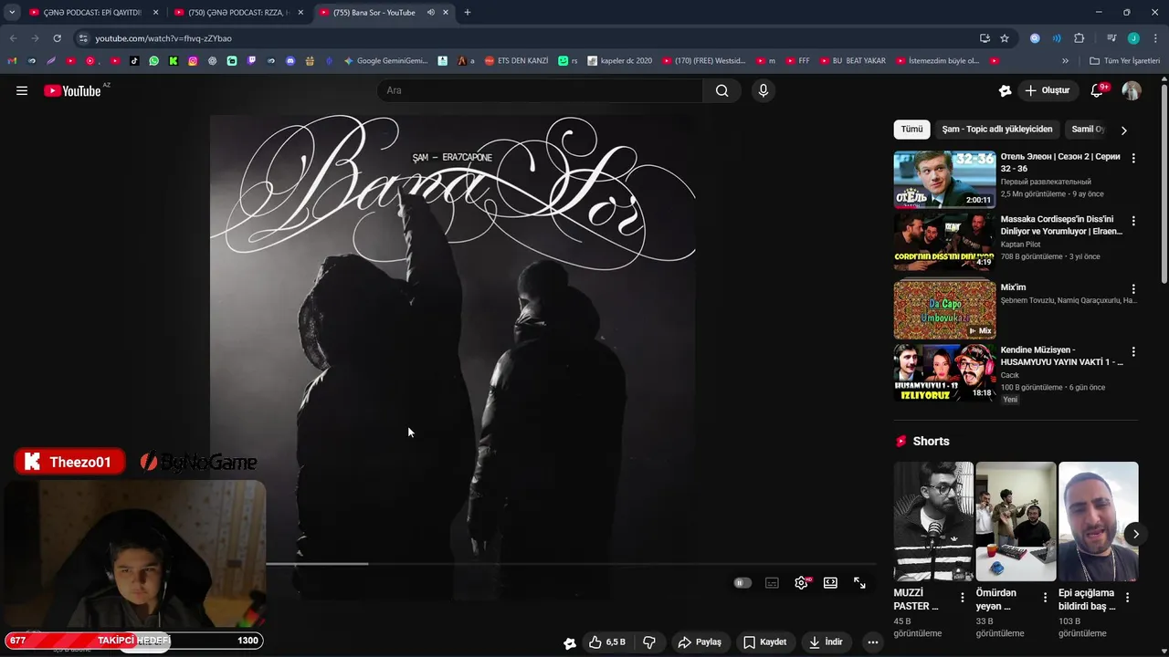
Task: Open a new browser tab
Action: coord(468,13)
